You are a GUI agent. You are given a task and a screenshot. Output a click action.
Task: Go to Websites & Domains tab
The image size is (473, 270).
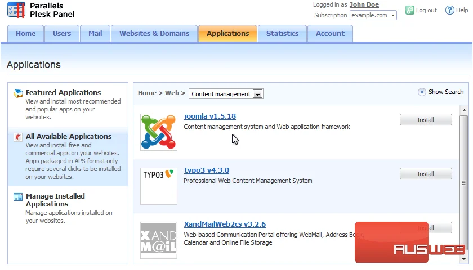(x=154, y=33)
